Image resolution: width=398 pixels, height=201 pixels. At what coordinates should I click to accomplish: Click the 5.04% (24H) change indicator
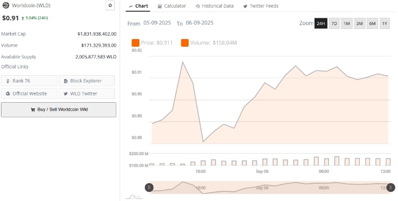point(35,18)
